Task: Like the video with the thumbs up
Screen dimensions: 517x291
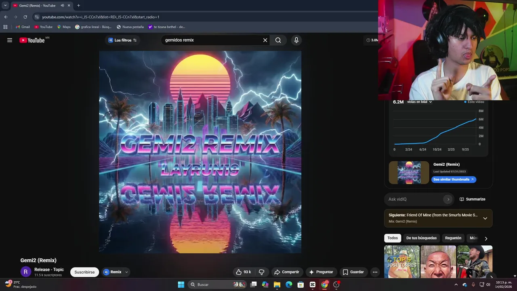Action: [x=243, y=272]
